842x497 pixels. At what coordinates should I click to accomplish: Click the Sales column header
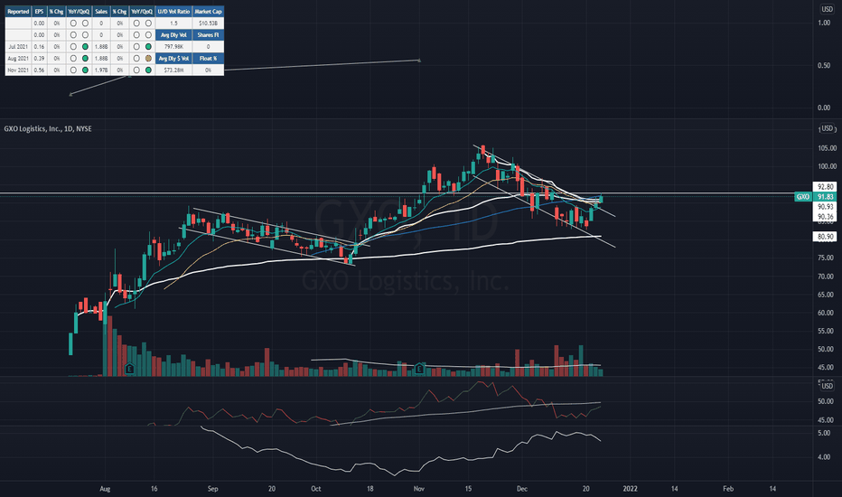(x=101, y=11)
